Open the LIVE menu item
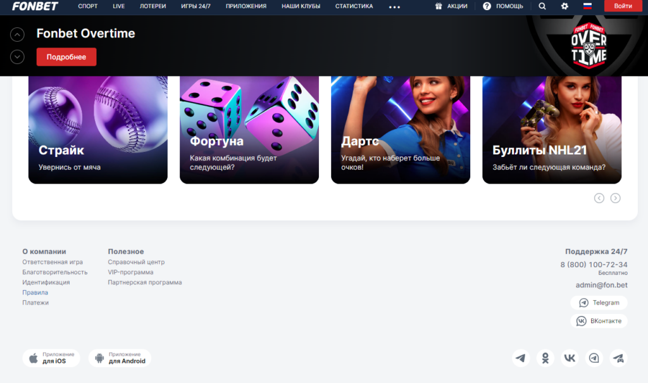The image size is (648, 383). (118, 6)
